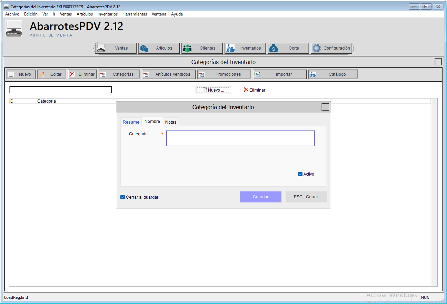Click the Ventas navigation button label
The width and height of the screenshot is (447, 304).
(x=121, y=48)
